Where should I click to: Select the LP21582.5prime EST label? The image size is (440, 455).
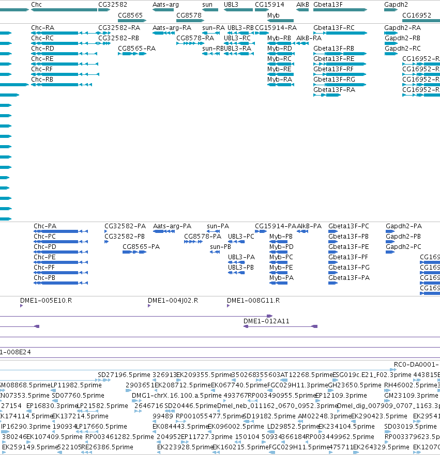(102, 405)
